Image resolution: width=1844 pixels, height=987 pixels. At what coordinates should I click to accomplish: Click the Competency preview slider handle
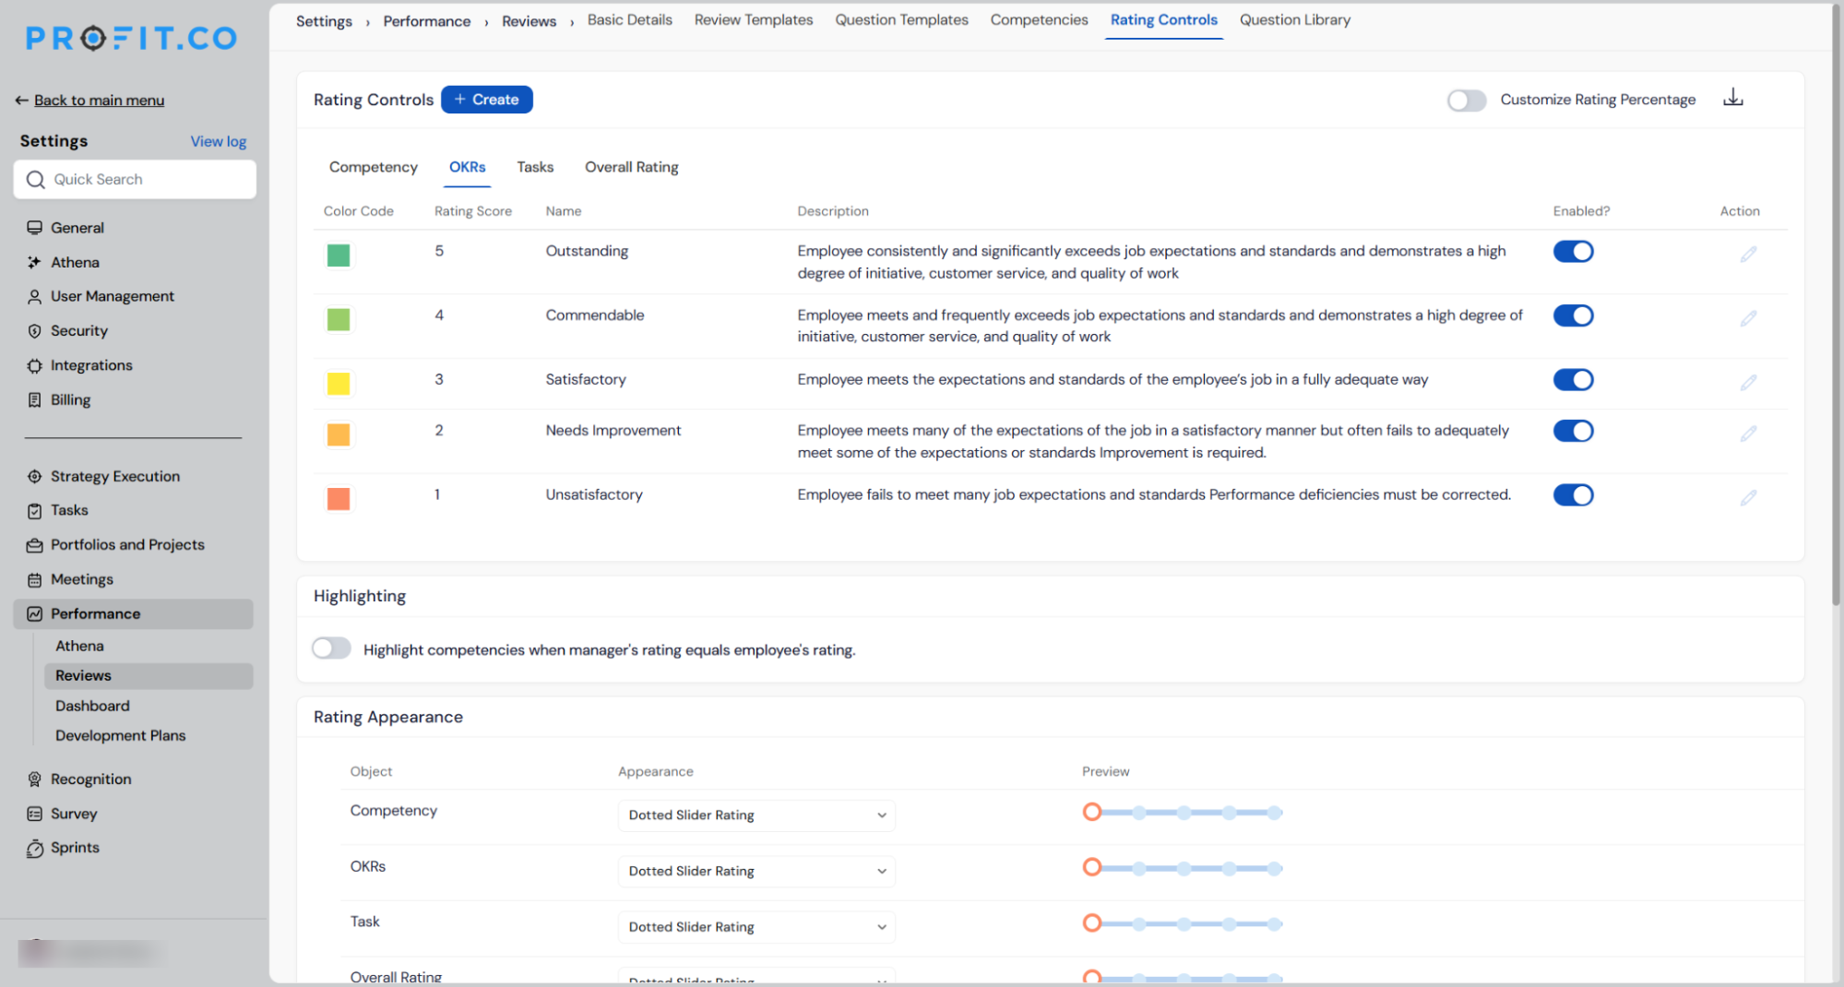point(1091,812)
